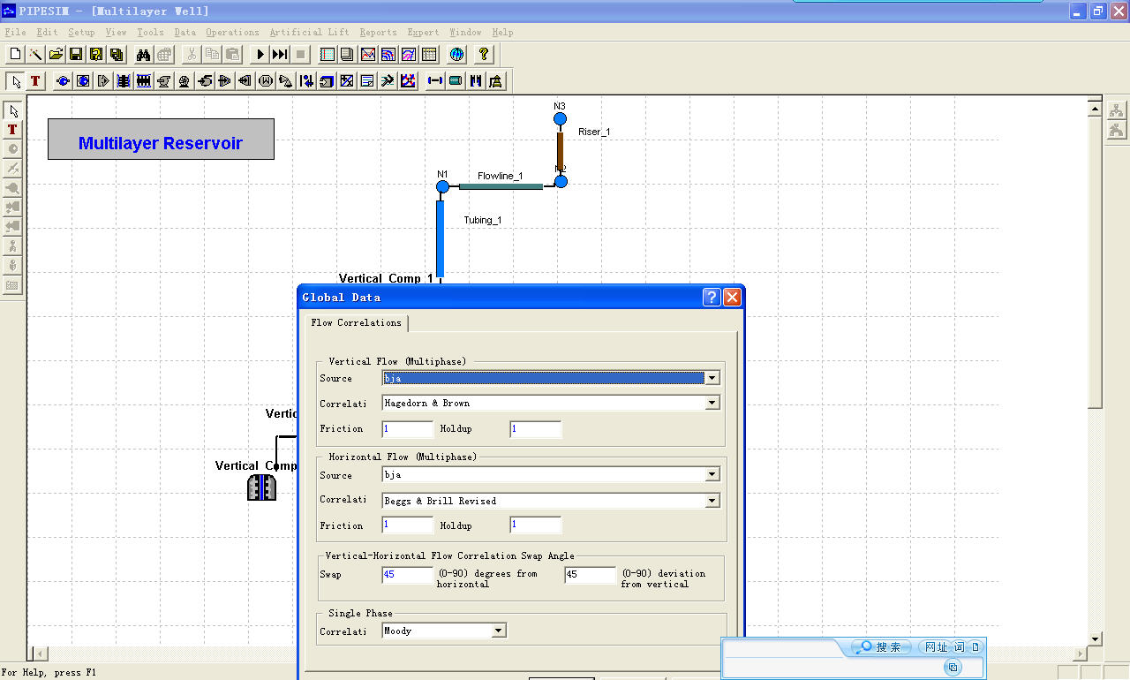Open a file with the folder icon

pyautogui.click(x=56, y=55)
